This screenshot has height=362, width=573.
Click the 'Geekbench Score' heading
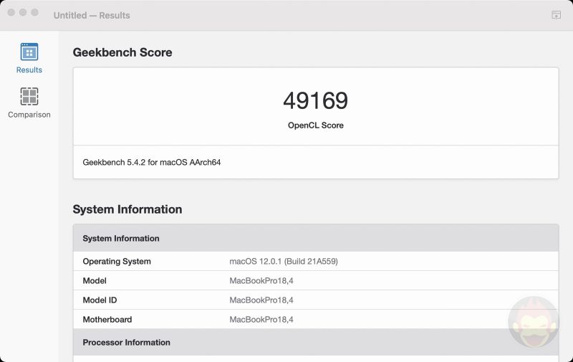[x=122, y=52]
